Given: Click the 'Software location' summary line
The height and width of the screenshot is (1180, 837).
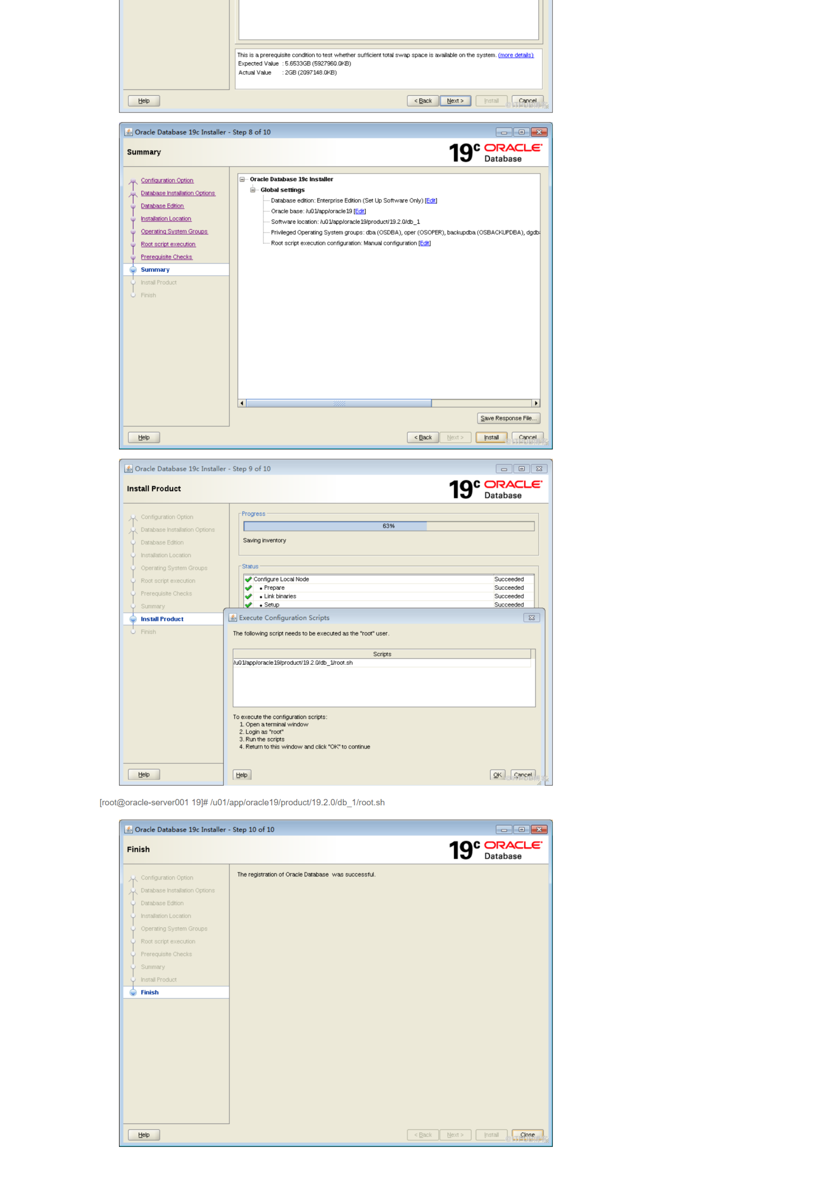Looking at the screenshot, I should [x=345, y=222].
